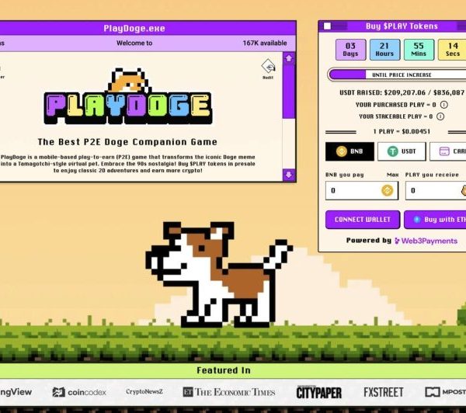The height and width of the screenshot is (413, 466).
Task: Click the Featured In banner heading
Action: [224, 370]
